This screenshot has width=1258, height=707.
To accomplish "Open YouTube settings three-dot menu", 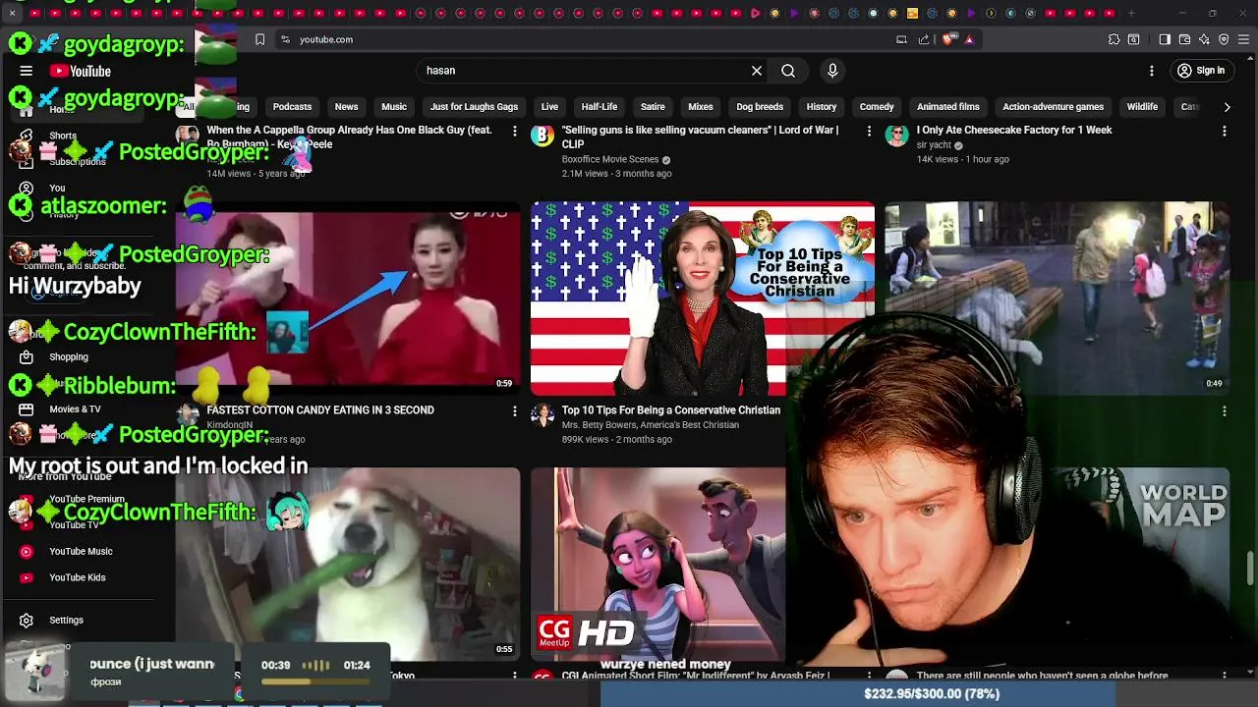I will pyautogui.click(x=1152, y=71).
